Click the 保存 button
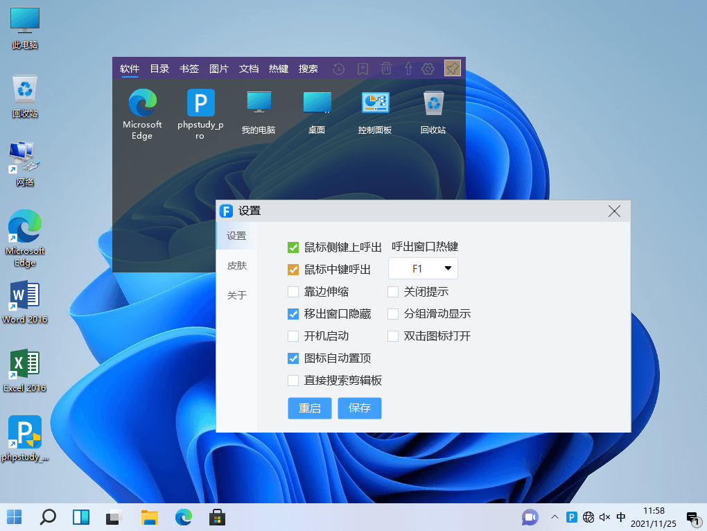The image size is (707, 531). pyautogui.click(x=360, y=408)
